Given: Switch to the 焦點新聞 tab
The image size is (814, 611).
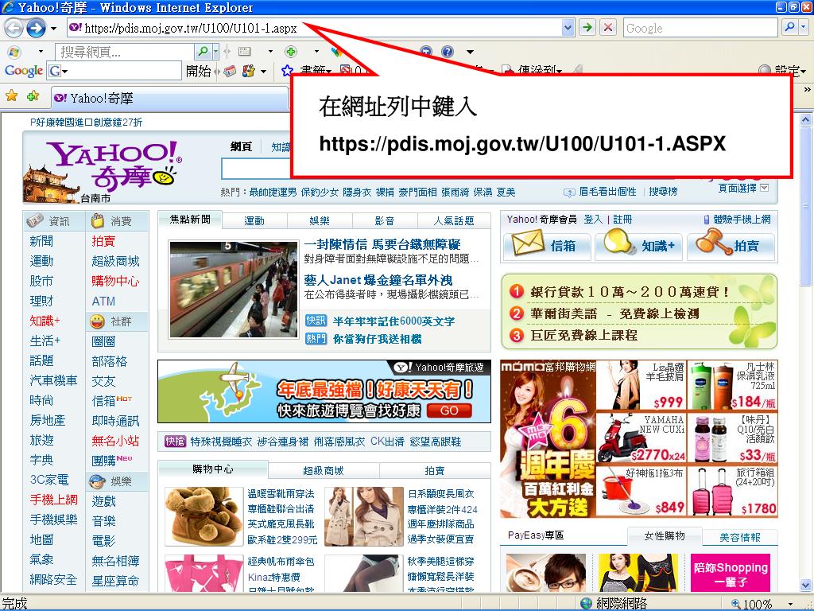Looking at the screenshot, I should (190, 220).
